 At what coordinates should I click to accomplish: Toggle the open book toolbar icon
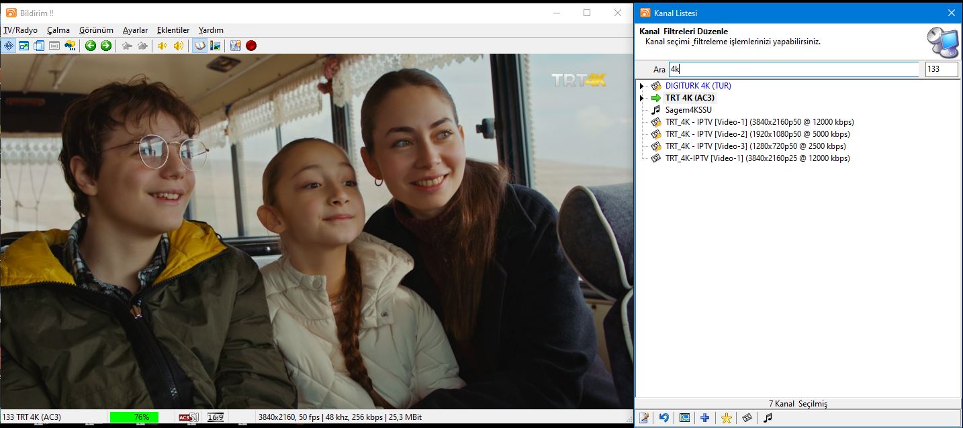point(199,46)
